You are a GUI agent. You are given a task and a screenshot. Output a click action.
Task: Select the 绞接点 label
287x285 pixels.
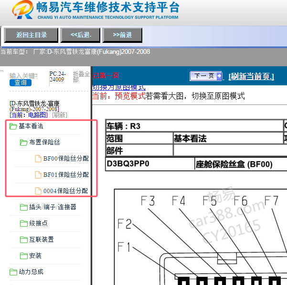click(38, 223)
